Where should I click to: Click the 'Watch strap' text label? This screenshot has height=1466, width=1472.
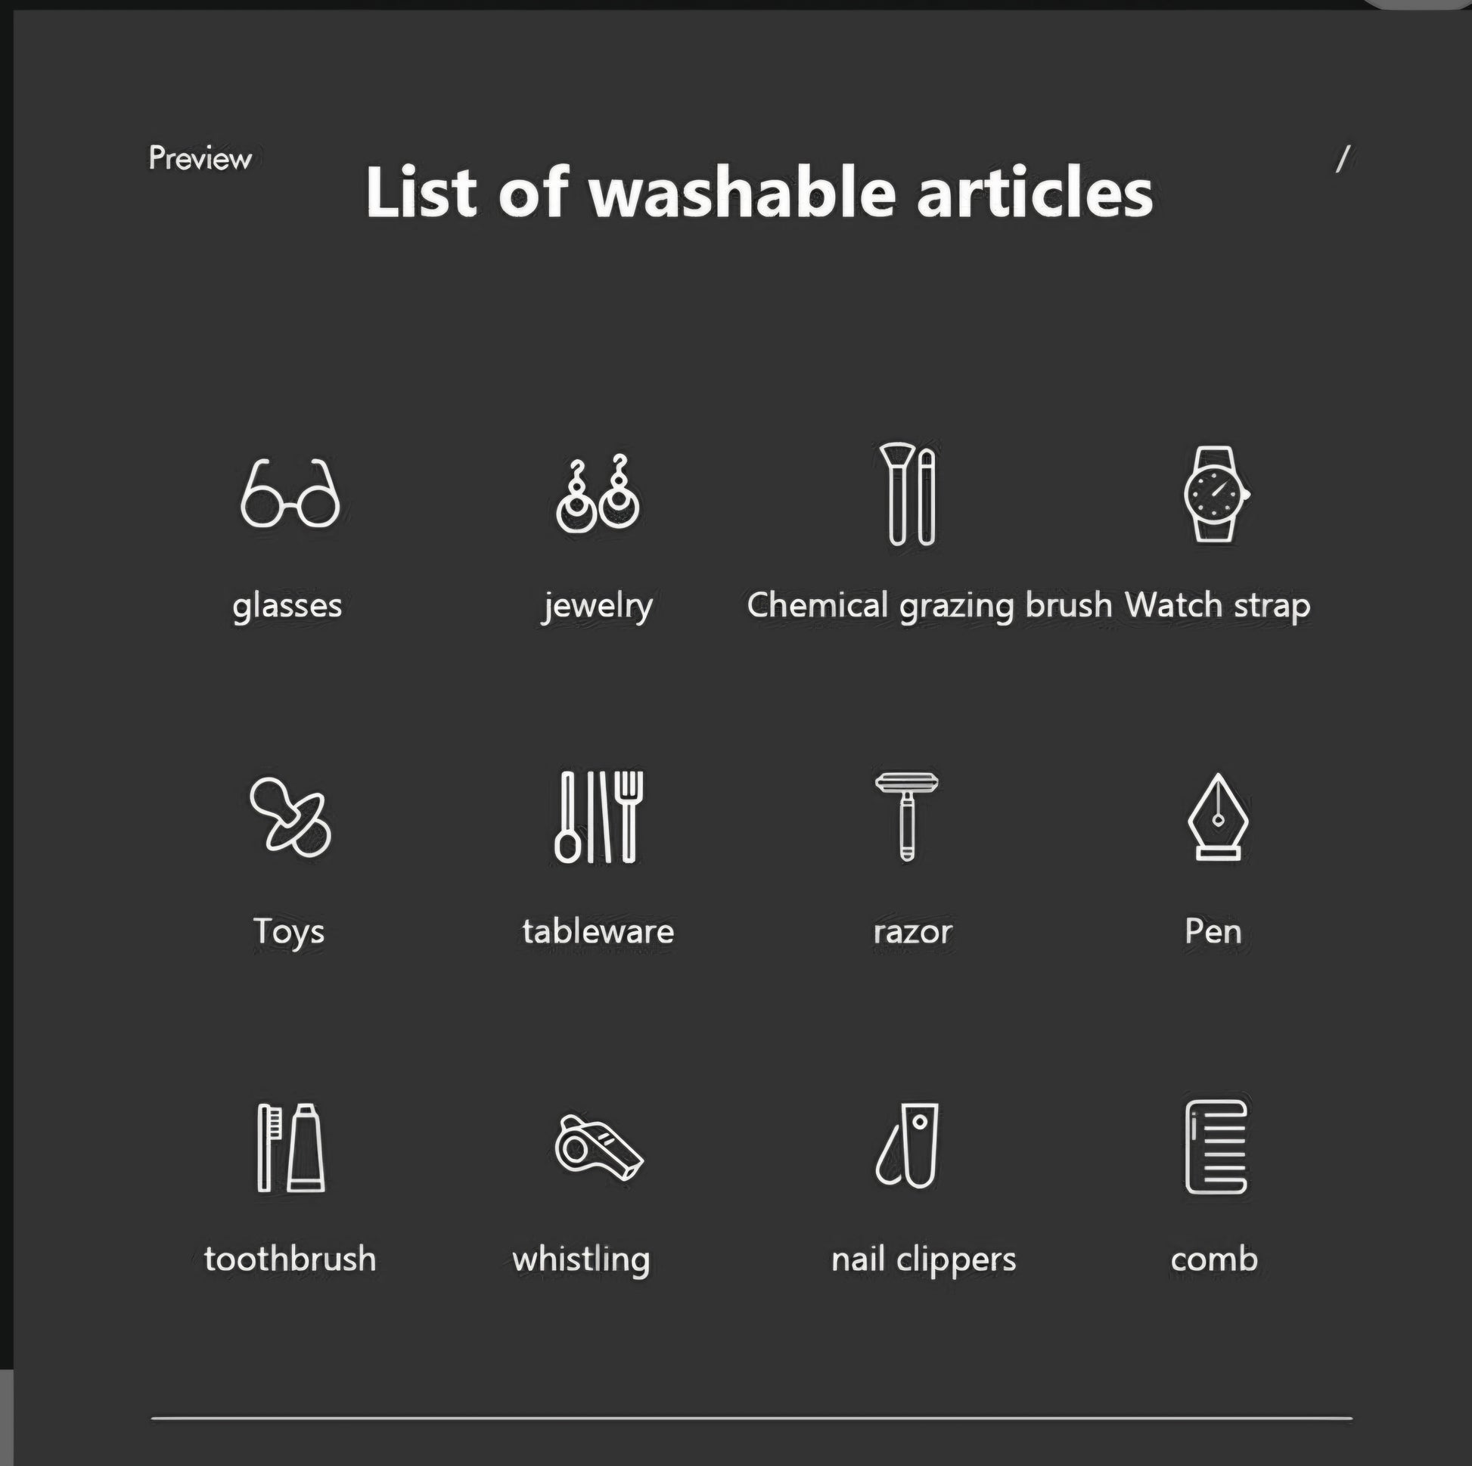[1217, 606]
